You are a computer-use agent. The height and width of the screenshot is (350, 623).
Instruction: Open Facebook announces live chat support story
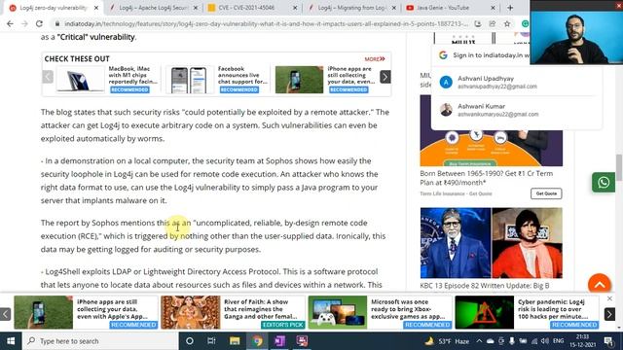point(242,75)
